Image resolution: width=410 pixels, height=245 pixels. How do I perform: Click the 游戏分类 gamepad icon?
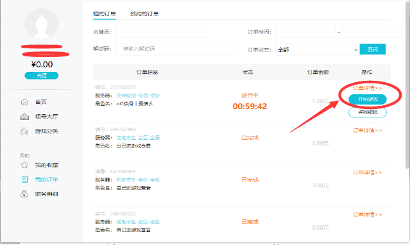click(x=24, y=131)
